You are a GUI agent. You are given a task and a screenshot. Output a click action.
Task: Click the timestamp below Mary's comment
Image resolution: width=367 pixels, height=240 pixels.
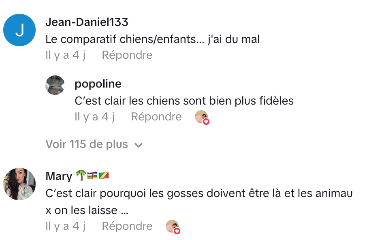(x=65, y=226)
